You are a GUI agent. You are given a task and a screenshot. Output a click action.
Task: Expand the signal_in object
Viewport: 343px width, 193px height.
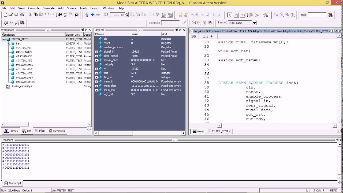coord(96,52)
